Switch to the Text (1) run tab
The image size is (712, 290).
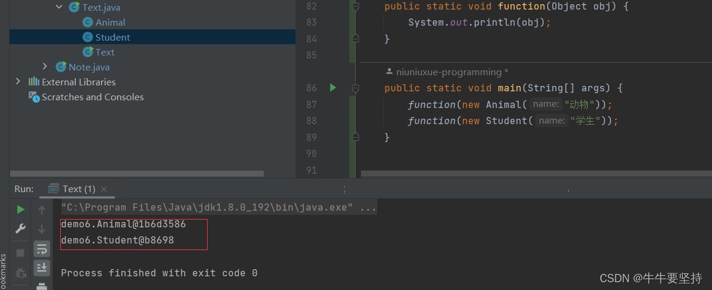pos(72,189)
